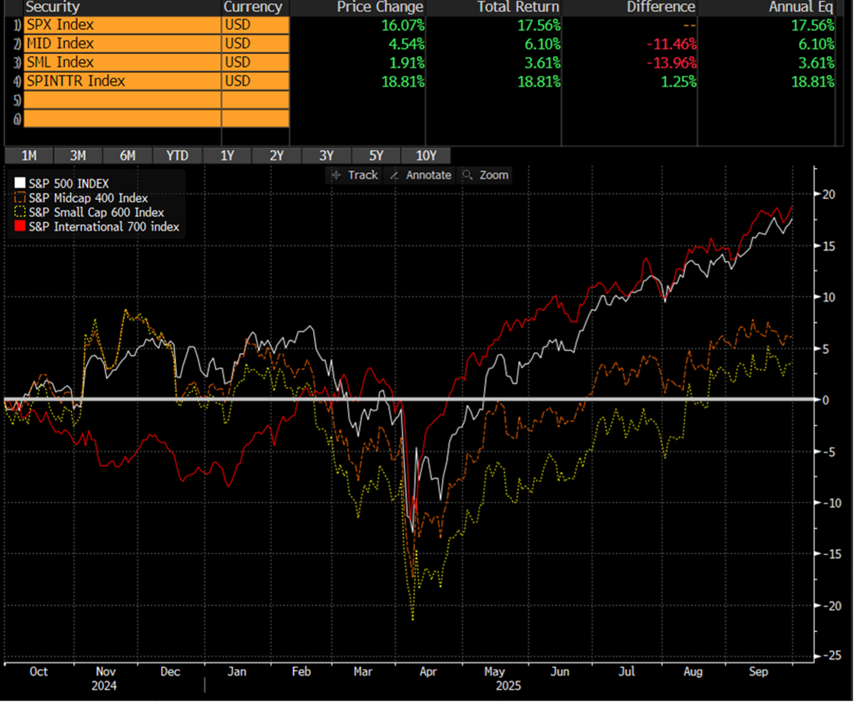Click the 6.10% total return value

tap(543, 44)
